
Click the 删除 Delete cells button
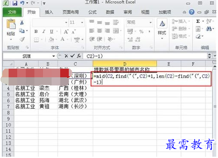181,29
